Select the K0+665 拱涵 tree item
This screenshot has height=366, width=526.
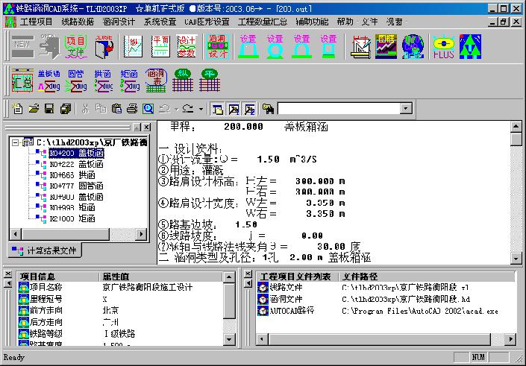point(72,175)
